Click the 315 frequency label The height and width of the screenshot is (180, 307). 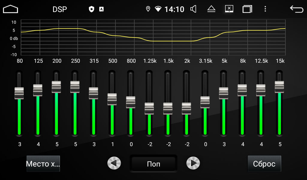coord(94,61)
